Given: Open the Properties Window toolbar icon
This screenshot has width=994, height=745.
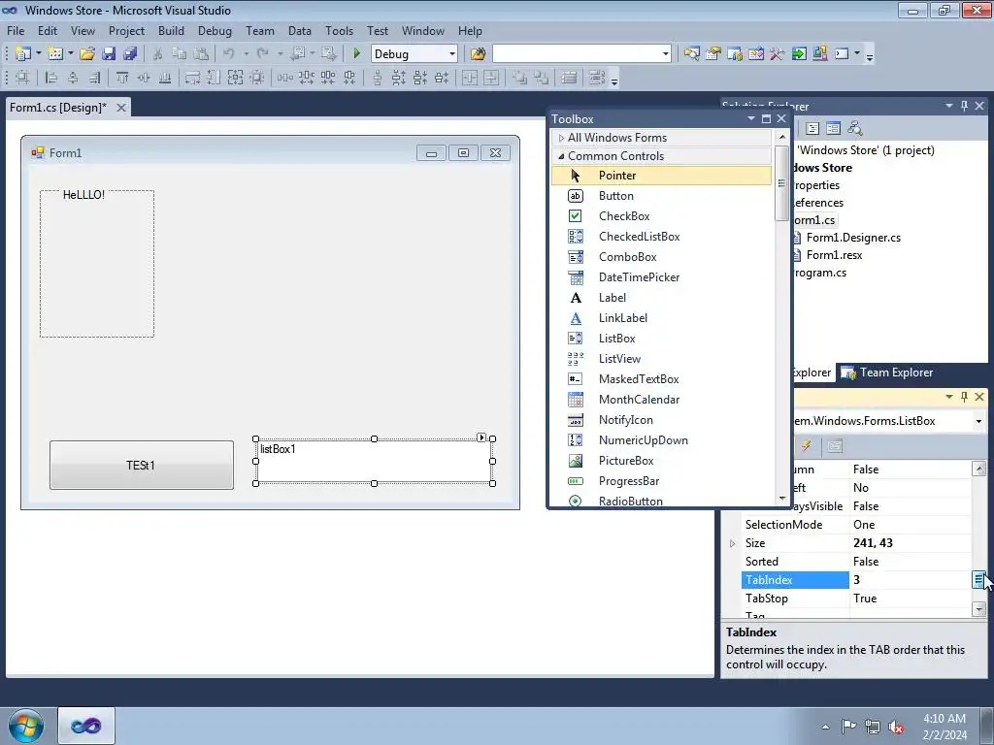Looking at the screenshot, I should tap(713, 54).
